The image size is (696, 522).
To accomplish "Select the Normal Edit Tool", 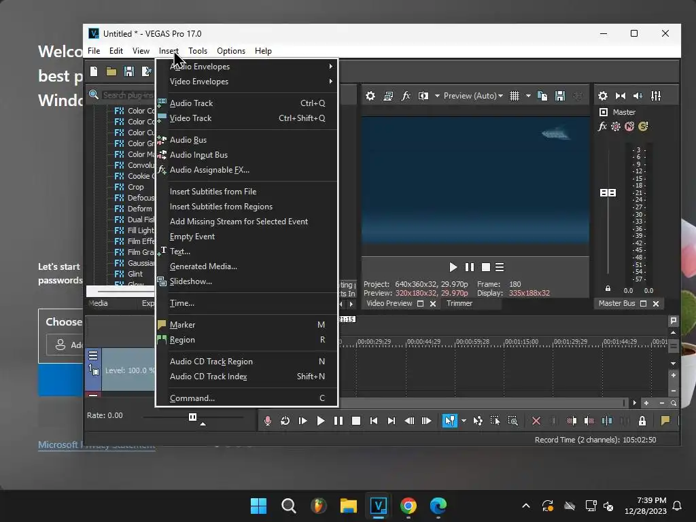I will 450,421.
